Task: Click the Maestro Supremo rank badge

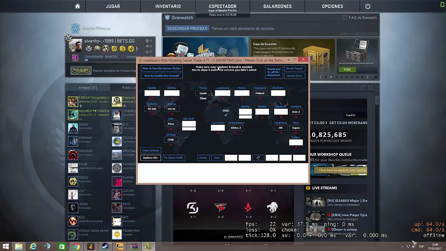Action: pos(81,71)
